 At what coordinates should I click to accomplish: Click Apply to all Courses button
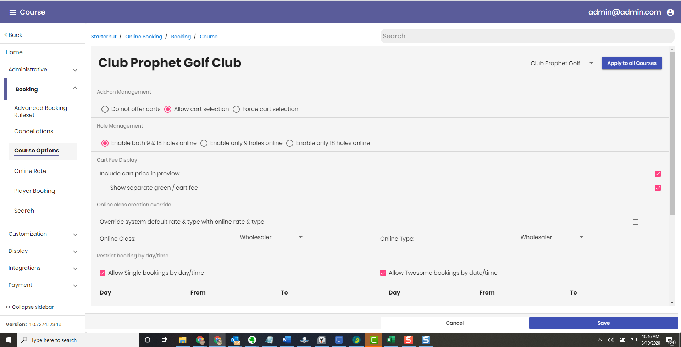(x=632, y=63)
